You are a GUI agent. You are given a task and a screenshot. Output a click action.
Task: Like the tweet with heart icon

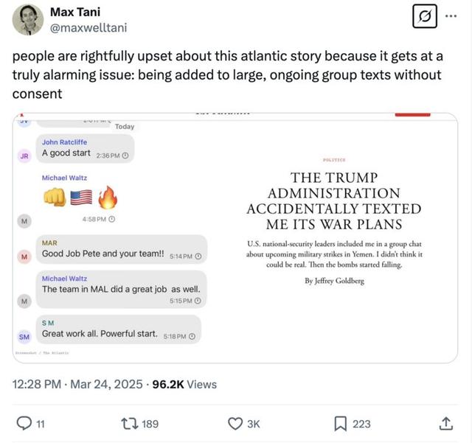(x=235, y=423)
